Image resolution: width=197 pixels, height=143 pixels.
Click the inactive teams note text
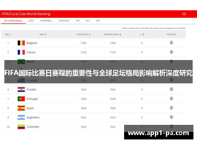(154, 28)
